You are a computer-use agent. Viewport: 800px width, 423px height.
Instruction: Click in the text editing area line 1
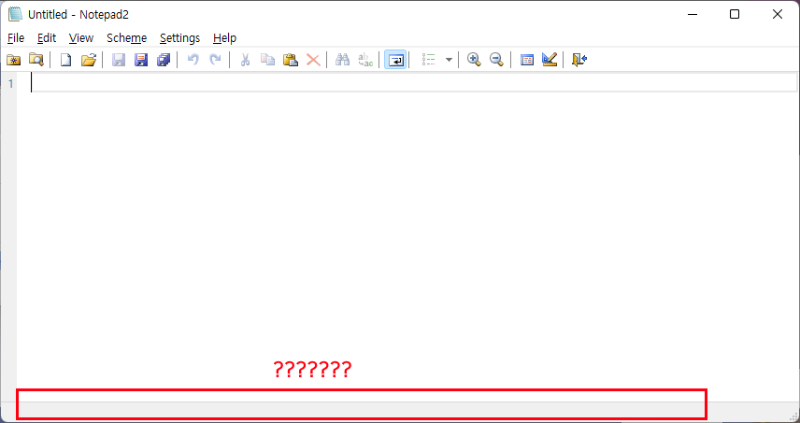(x=413, y=83)
